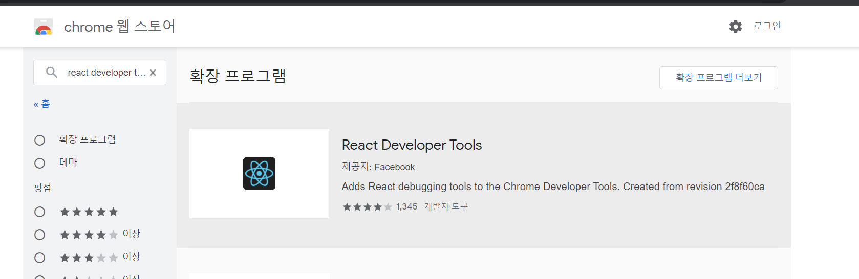Click the 로그인 link

(x=767, y=26)
